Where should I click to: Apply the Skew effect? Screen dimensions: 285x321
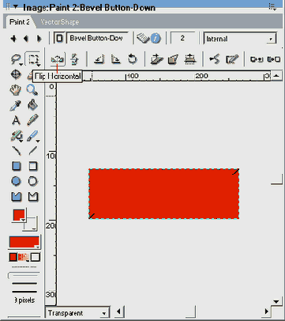pyautogui.click(x=157, y=59)
